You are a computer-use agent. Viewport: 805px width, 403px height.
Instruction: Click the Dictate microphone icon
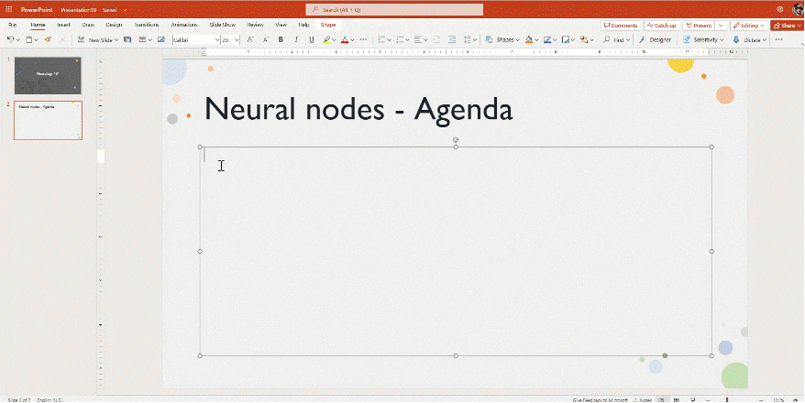coord(739,40)
